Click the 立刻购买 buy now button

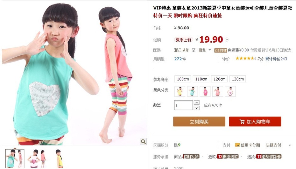199,122
